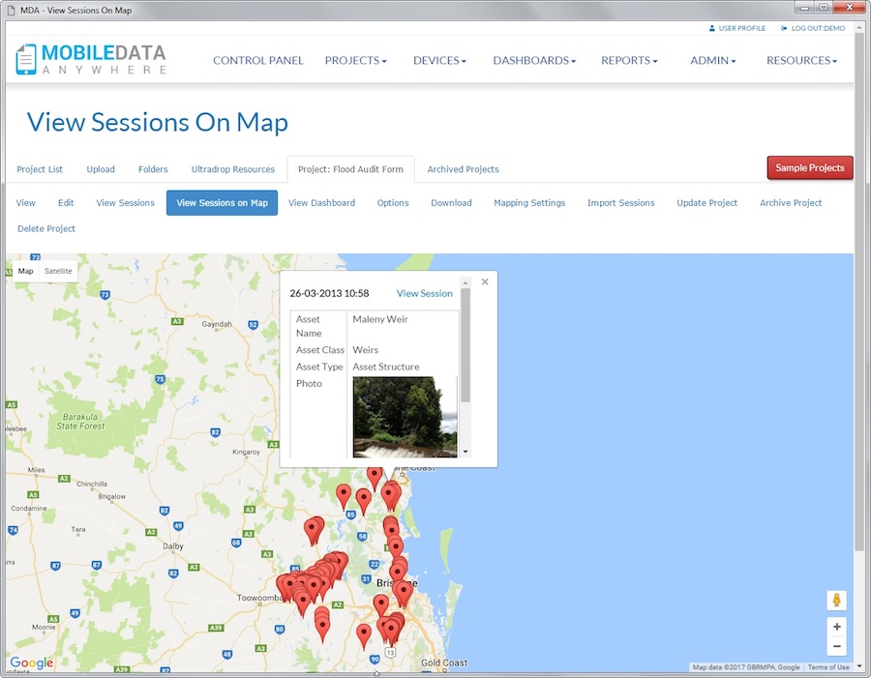Open the View project link
Viewport: 871px width, 678px height.
[25, 203]
